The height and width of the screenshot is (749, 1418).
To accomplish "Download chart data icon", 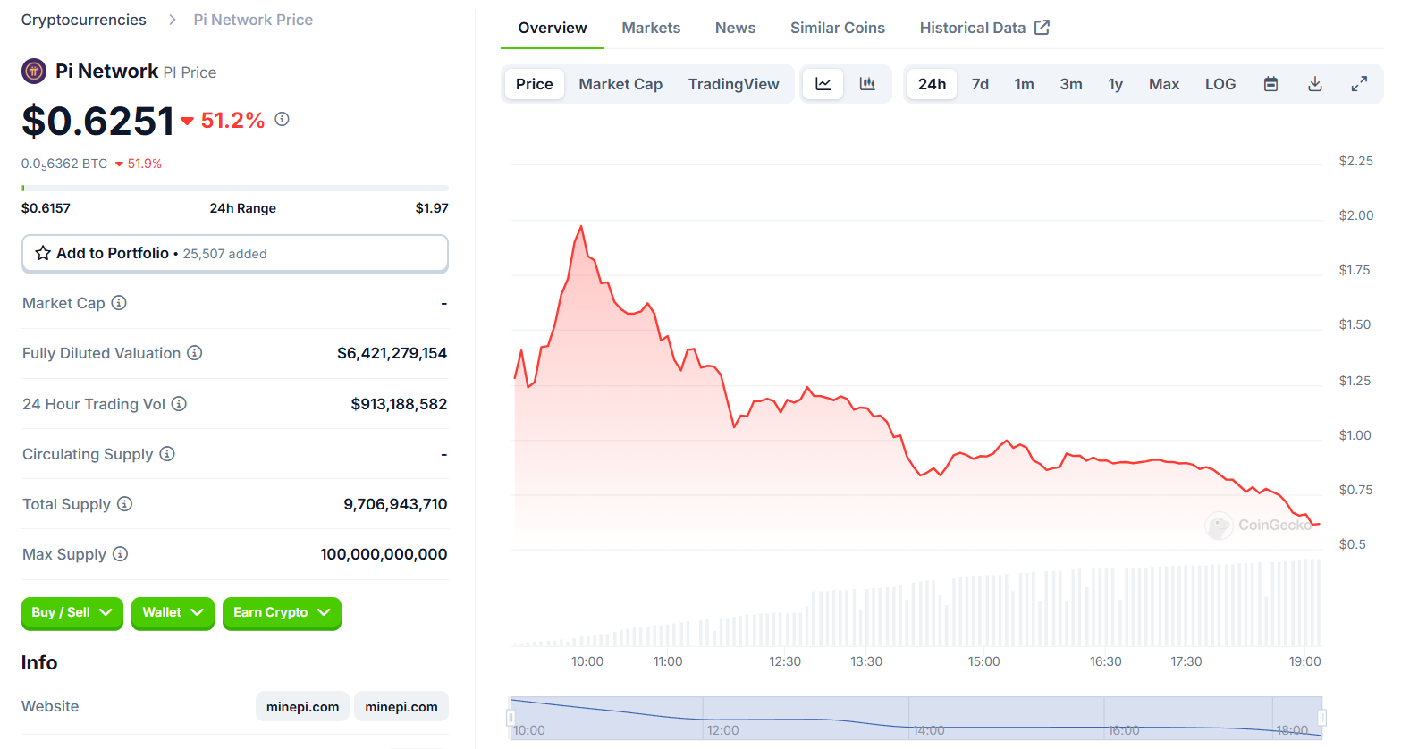I will [x=1315, y=84].
